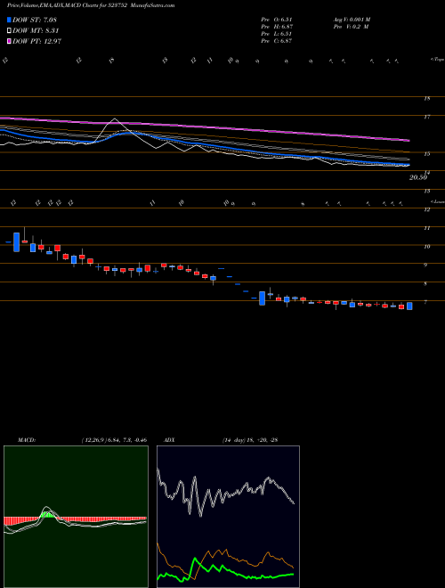
Task: Click the price axis label 11
Action: [x=426, y=228]
